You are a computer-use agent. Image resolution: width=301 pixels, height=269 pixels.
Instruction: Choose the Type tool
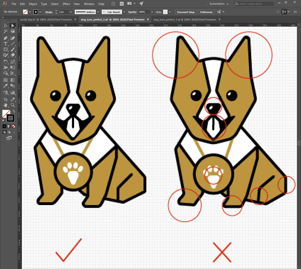(5, 44)
